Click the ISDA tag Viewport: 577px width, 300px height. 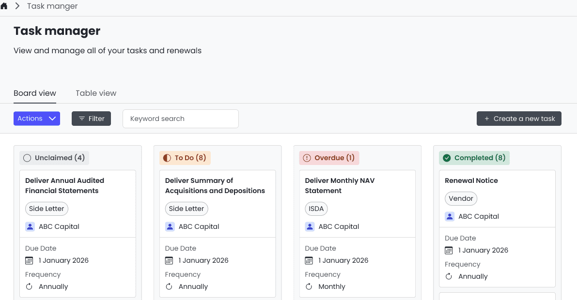pyautogui.click(x=316, y=209)
